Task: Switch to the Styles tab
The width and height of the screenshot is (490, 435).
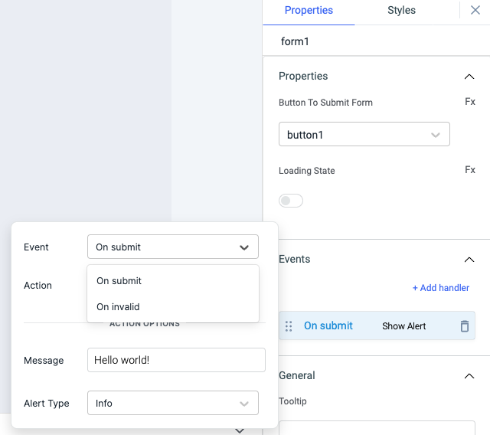Action: pyautogui.click(x=401, y=11)
